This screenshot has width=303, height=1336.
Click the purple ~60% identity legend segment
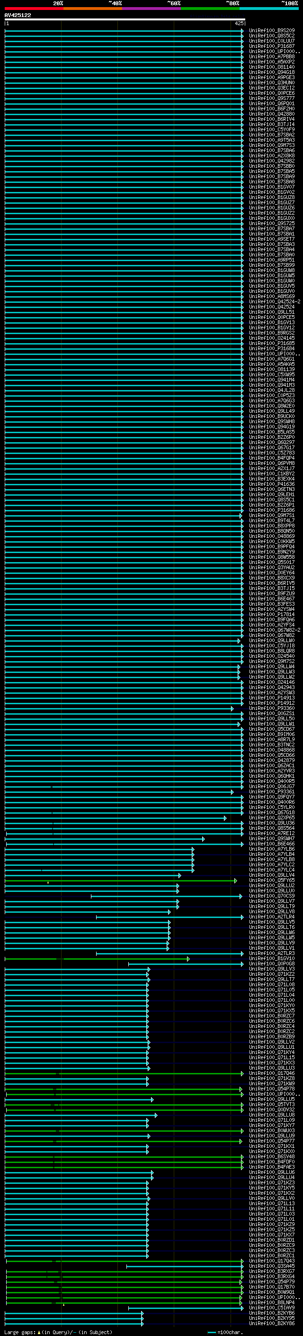click(151, 9)
